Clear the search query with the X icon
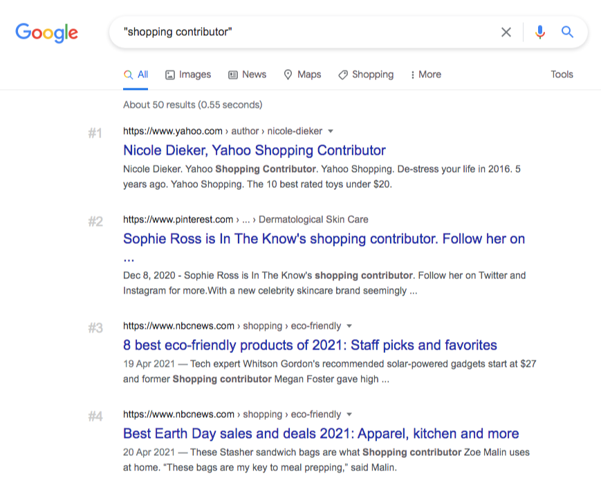Screen dimensions: 601x487 point(506,32)
